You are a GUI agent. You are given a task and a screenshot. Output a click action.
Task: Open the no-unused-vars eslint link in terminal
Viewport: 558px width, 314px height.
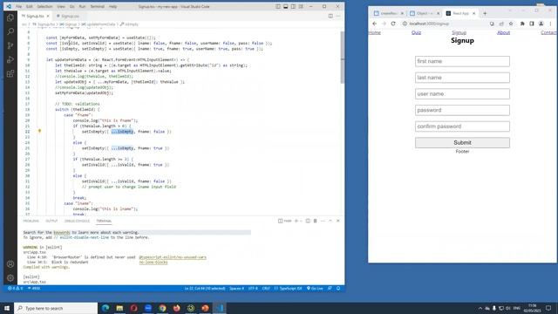tap(173, 257)
